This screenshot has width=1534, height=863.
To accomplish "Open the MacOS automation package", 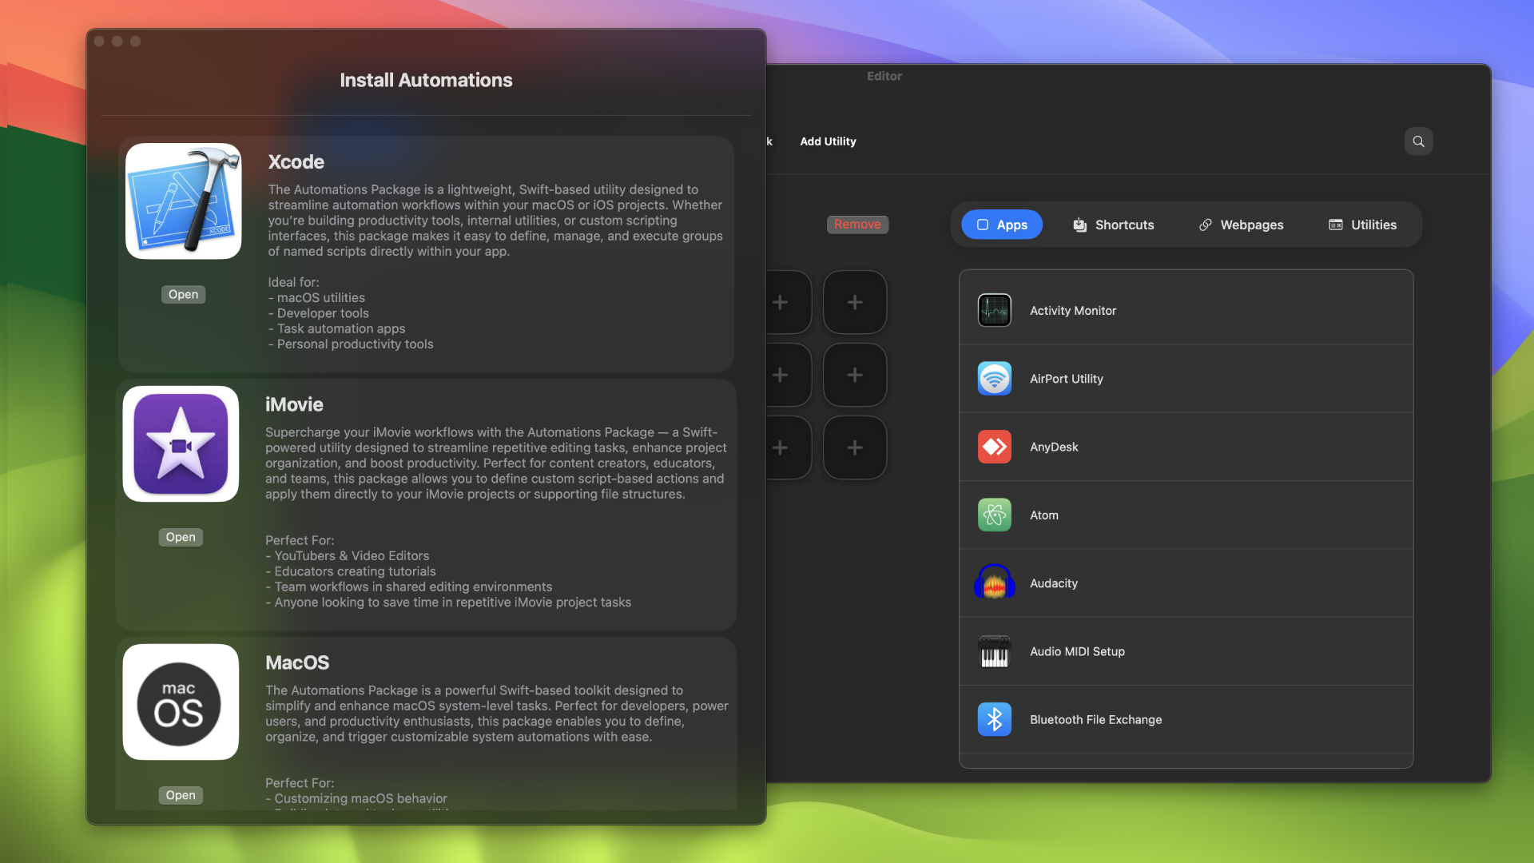I will click(181, 795).
